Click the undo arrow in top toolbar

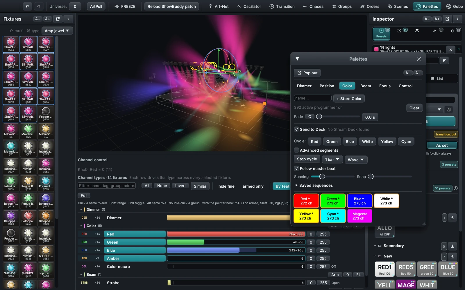click(x=27, y=6)
